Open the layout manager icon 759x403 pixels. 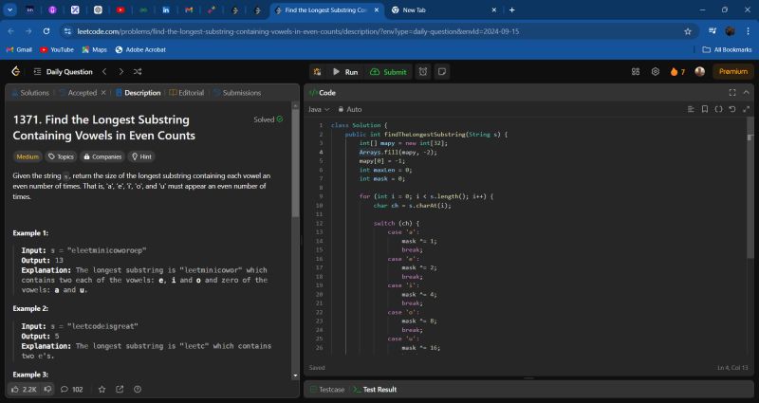(x=637, y=71)
